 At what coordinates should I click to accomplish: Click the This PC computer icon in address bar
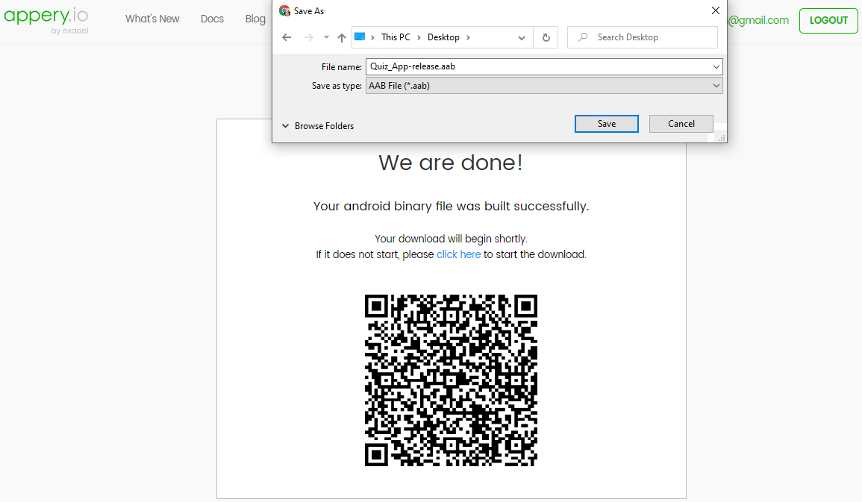pos(360,37)
